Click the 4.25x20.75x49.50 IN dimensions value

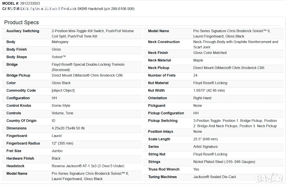[68, 128]
